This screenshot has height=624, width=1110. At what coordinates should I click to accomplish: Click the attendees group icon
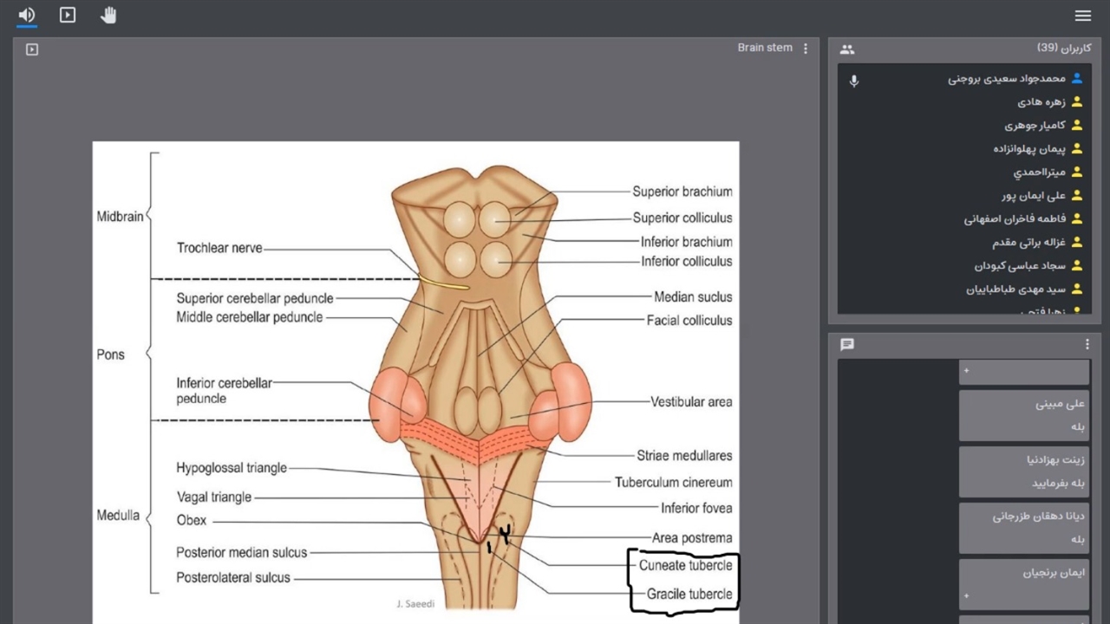(847, 49)
